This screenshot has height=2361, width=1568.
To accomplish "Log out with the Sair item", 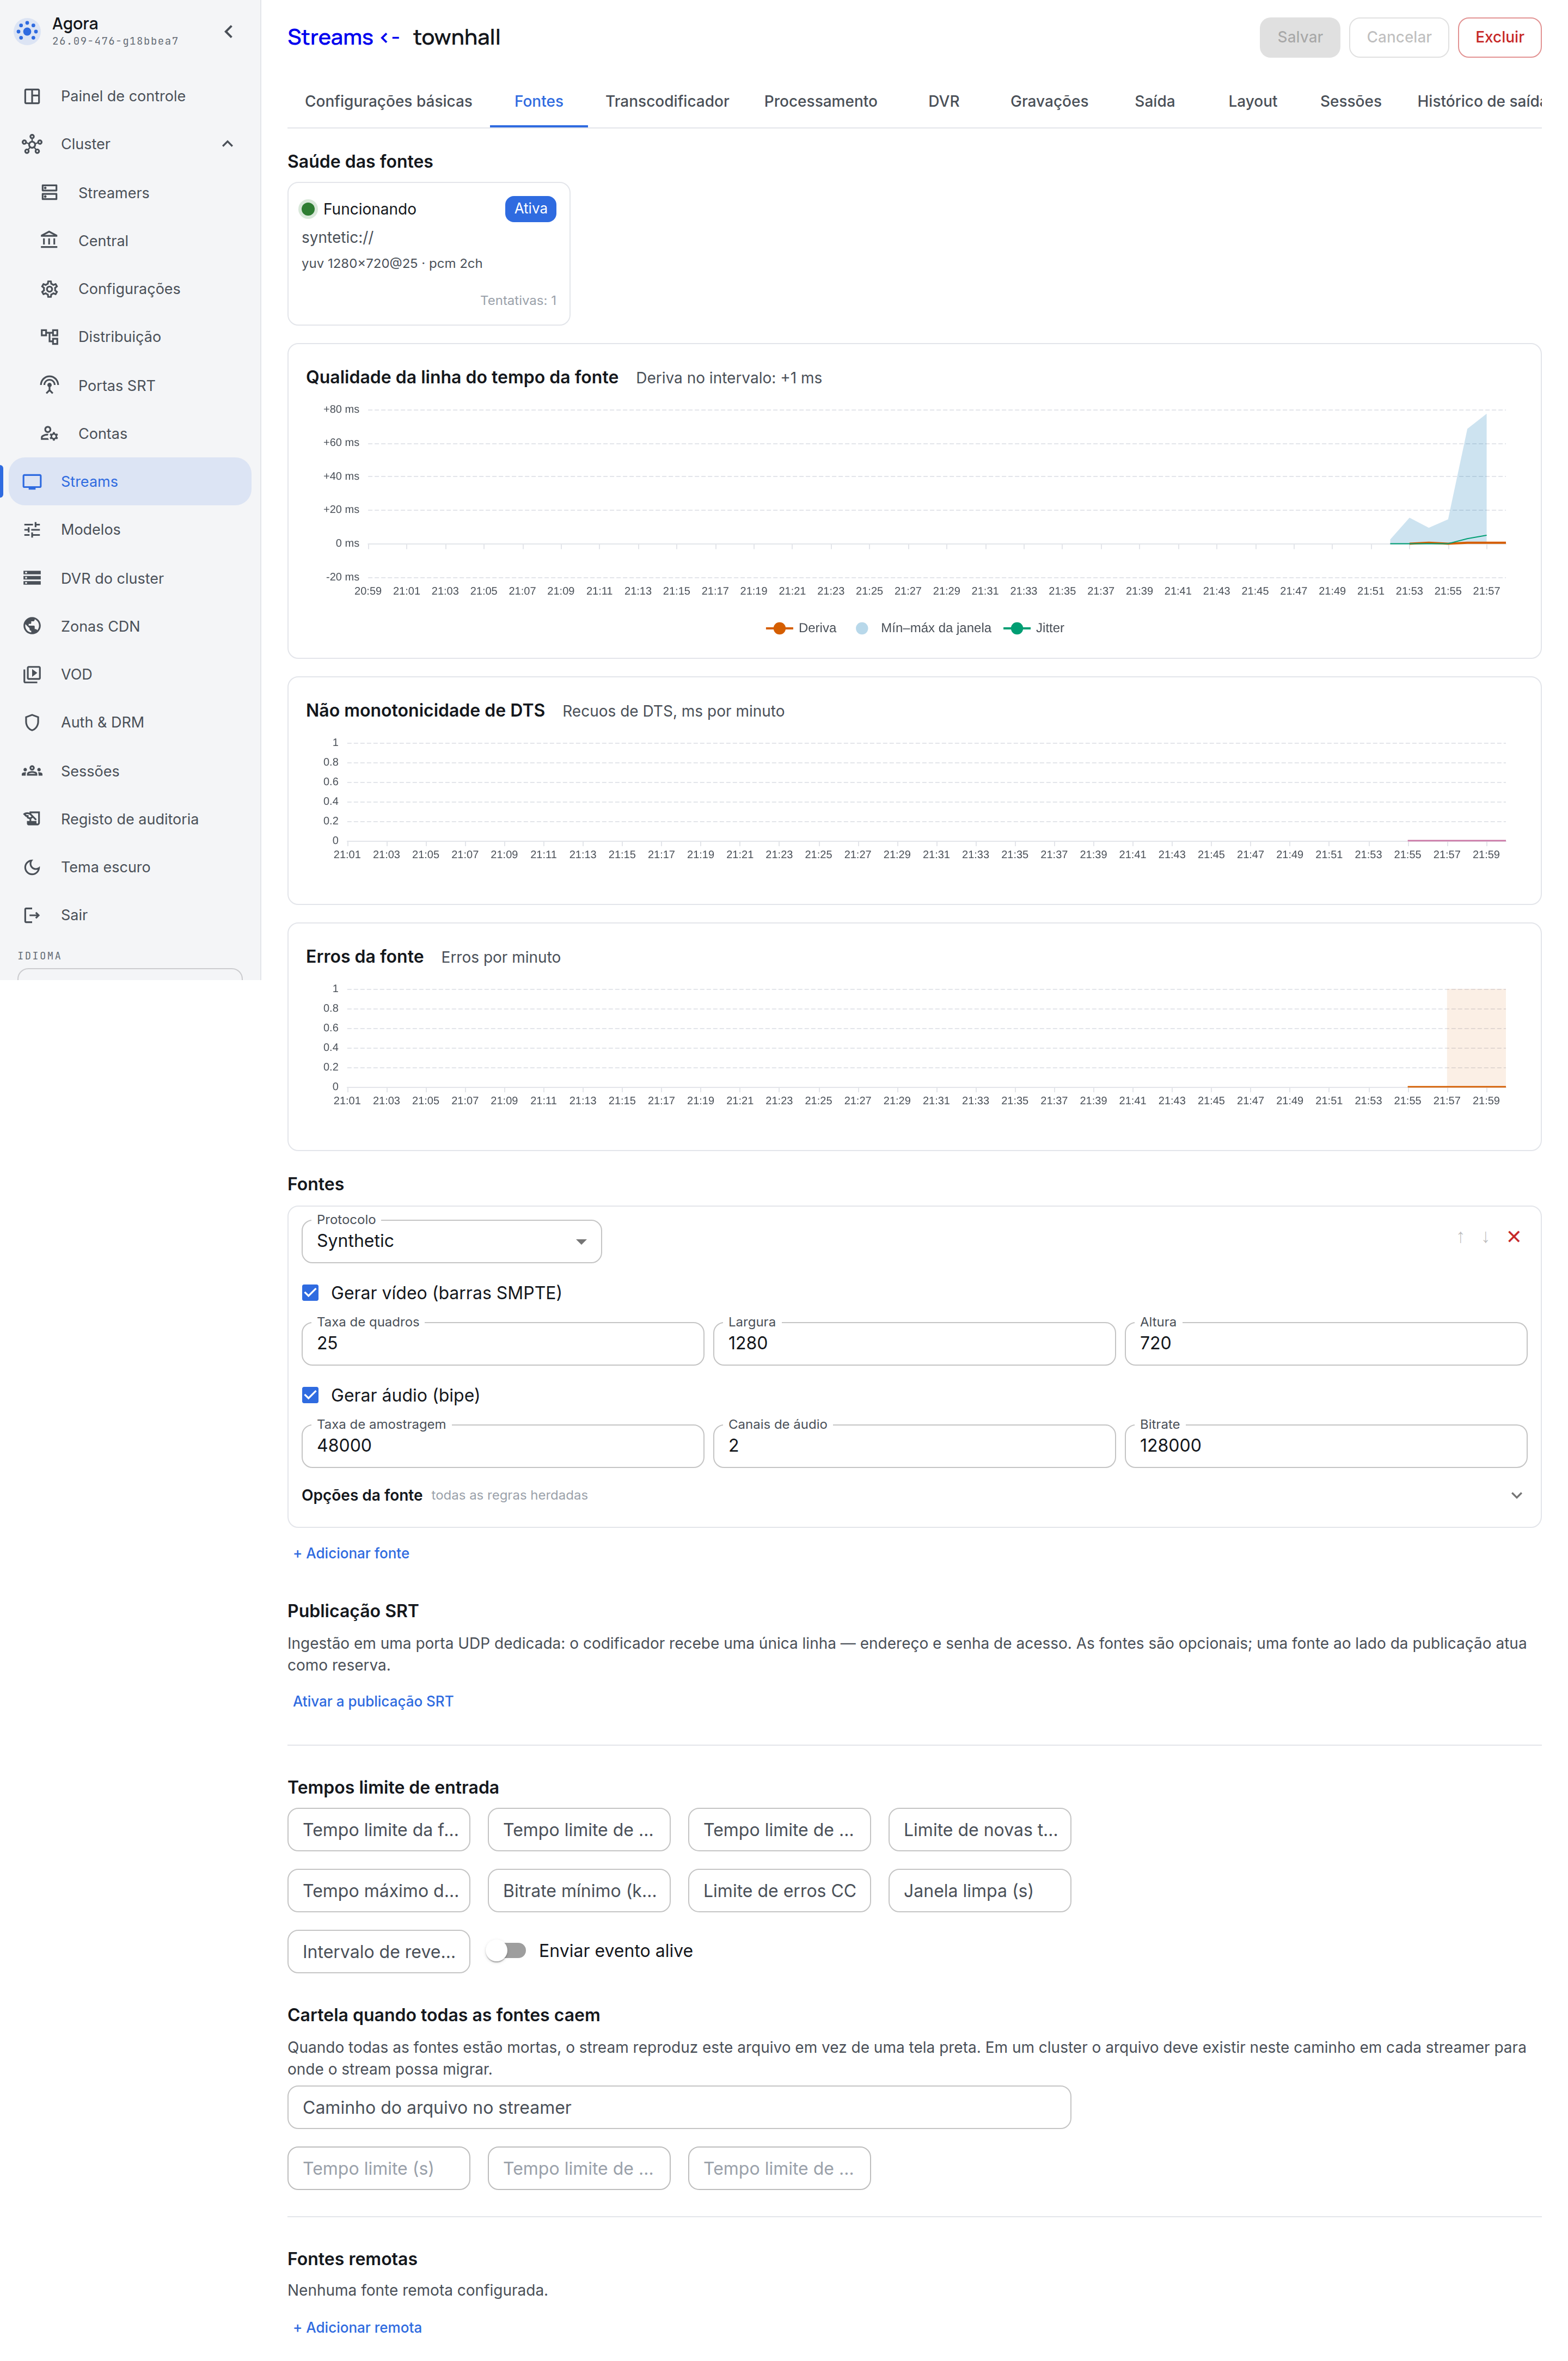I will tap(130, 915).
